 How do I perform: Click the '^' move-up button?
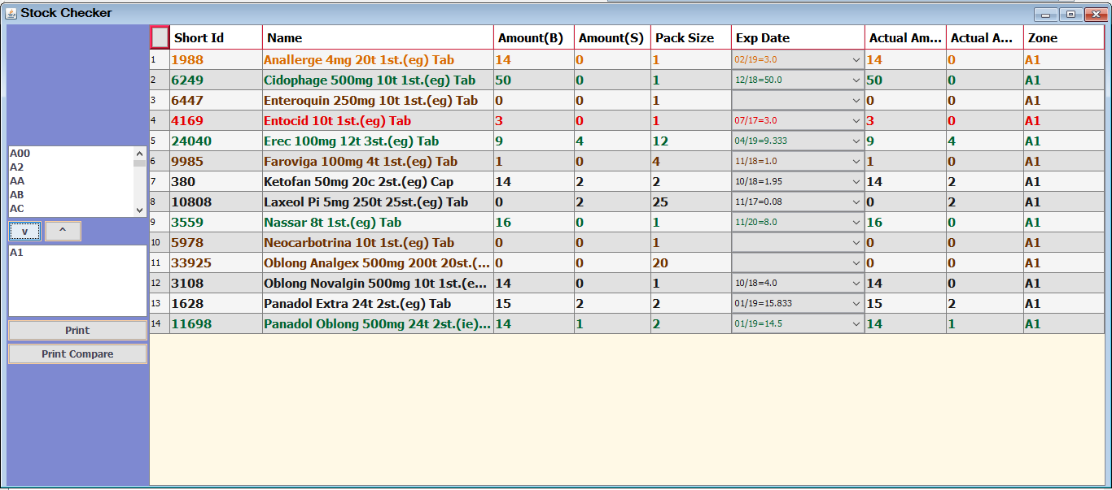click(63, 232)
